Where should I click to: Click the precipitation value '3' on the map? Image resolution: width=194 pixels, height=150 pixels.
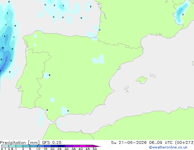(x=1, y=59)
